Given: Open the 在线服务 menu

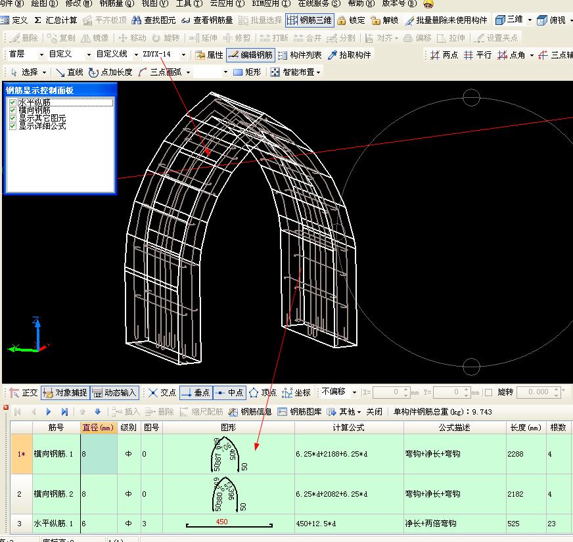Looking at the screenshot, I should 319,4.
